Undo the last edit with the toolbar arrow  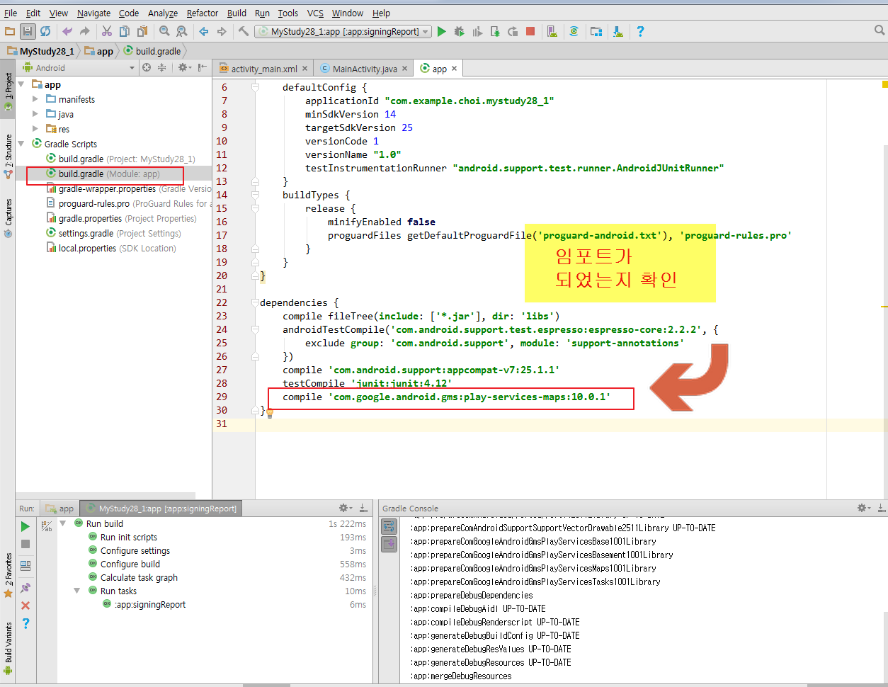click(x=67, y=31)
